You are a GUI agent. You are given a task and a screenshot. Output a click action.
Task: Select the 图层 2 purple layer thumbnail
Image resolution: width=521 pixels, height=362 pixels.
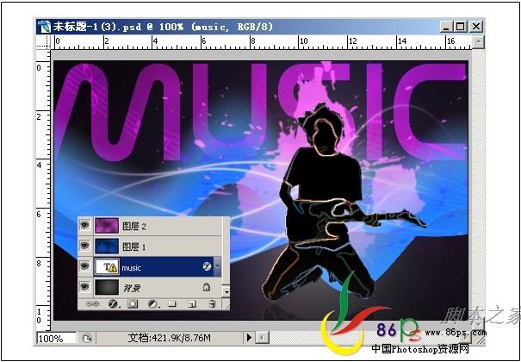pos(107,226)
